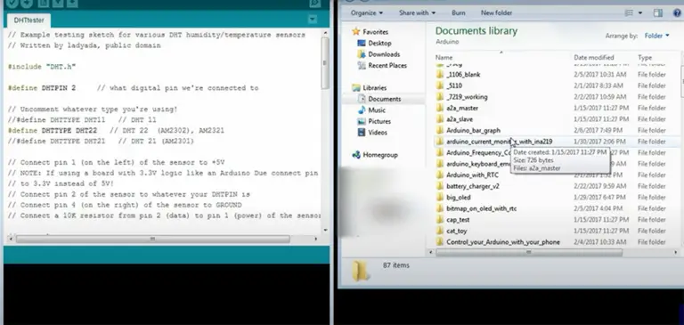Viewport: 684px width, 325px height.
Task: Toggle the preview pane icon in Explorer
Action: point(658,13)
